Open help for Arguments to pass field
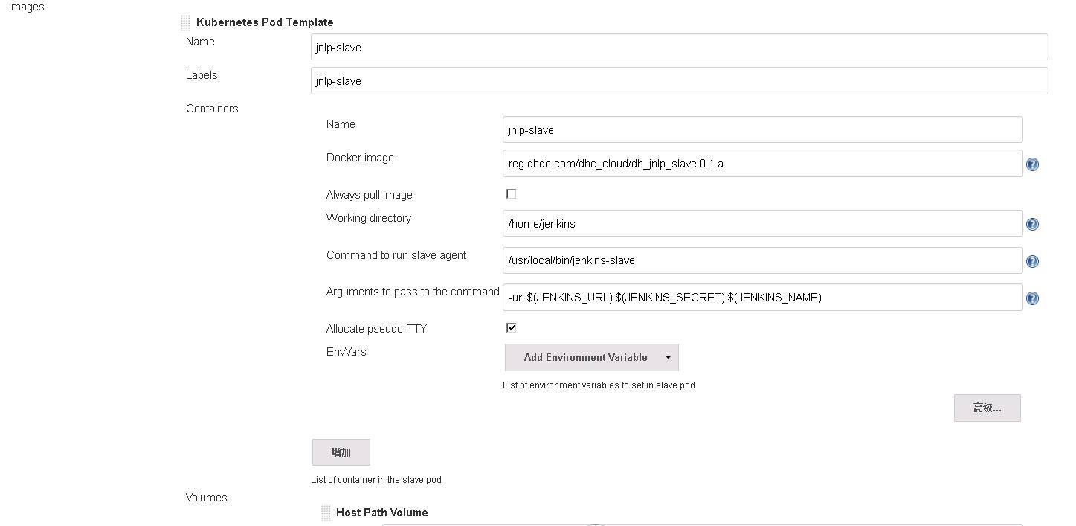The width and height of the screenshot is (1076, 526). pos(1032,298)
